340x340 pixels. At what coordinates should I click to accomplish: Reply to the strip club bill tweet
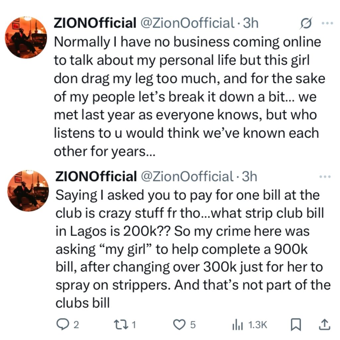tap(67, 325)
